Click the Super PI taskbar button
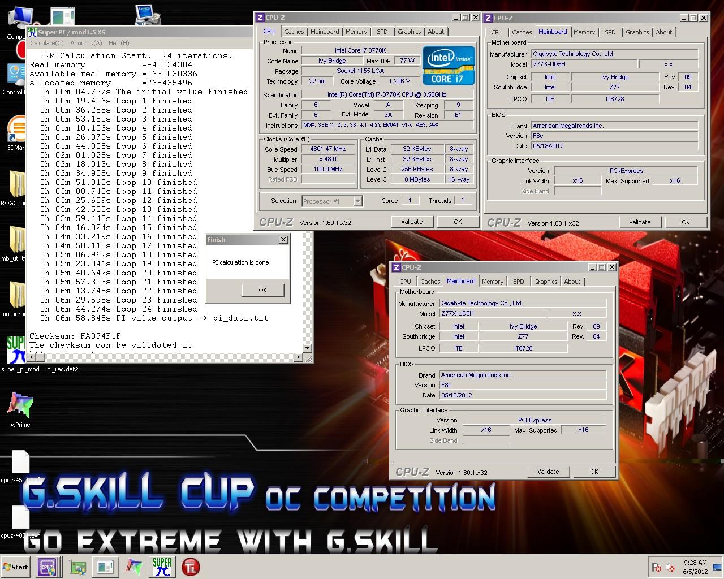 click(162, 567)
